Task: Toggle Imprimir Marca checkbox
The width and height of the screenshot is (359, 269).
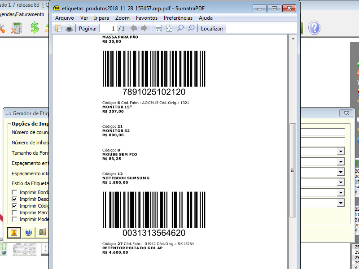Action: 14,213
